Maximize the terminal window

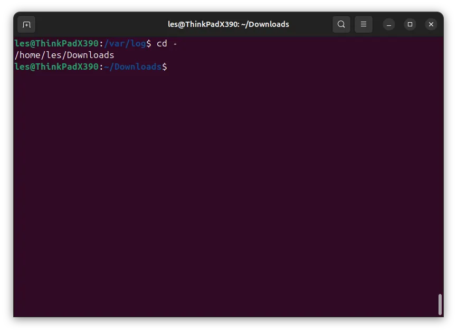[410, 24]
